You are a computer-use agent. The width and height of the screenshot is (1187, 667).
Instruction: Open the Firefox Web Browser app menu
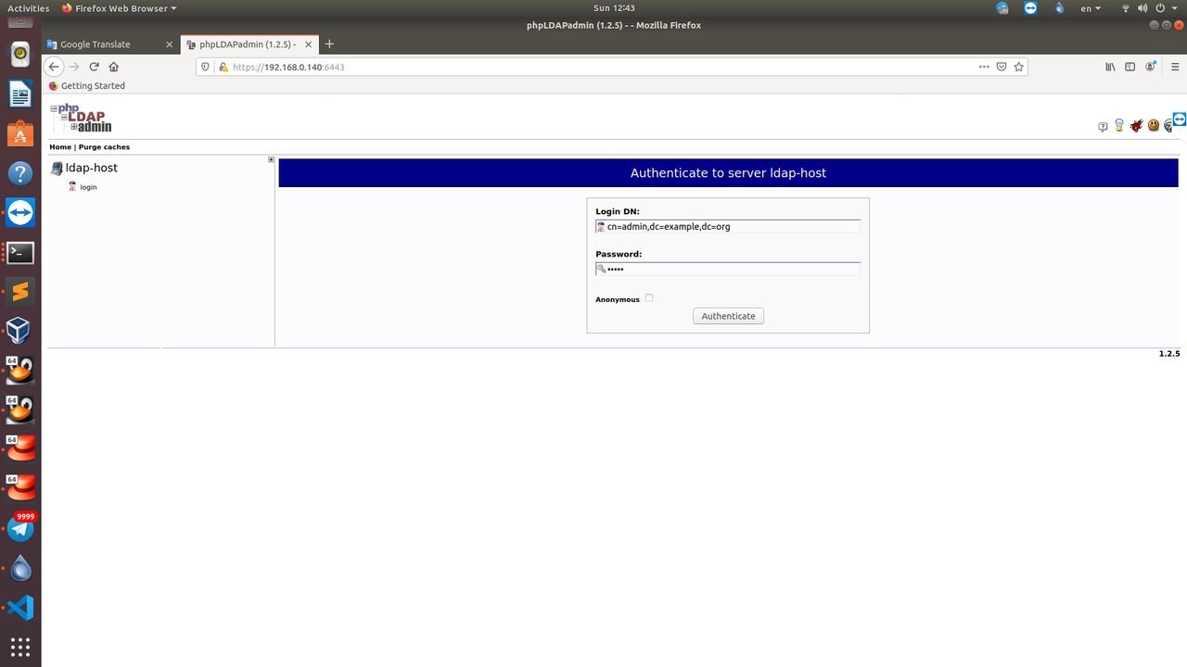click(119, 8)
